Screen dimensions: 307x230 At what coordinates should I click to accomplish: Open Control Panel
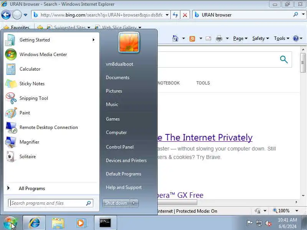pyautogui.click(x=120, y=147)
